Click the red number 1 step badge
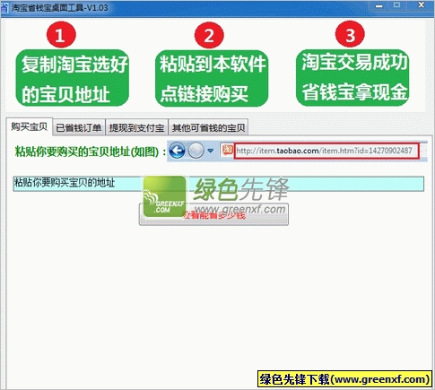435x390 pixels. (x=61, y=35)
